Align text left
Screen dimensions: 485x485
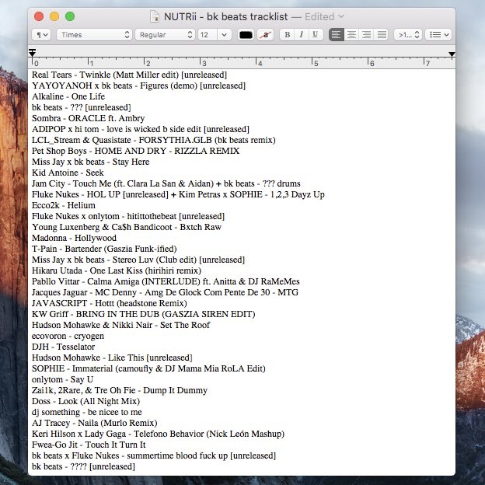click(x=337, y=35)
